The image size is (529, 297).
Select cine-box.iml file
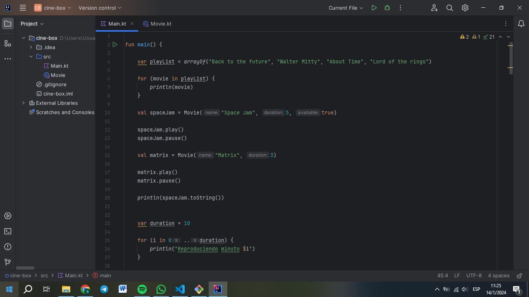pyautogui.click(x=54, y=94)
